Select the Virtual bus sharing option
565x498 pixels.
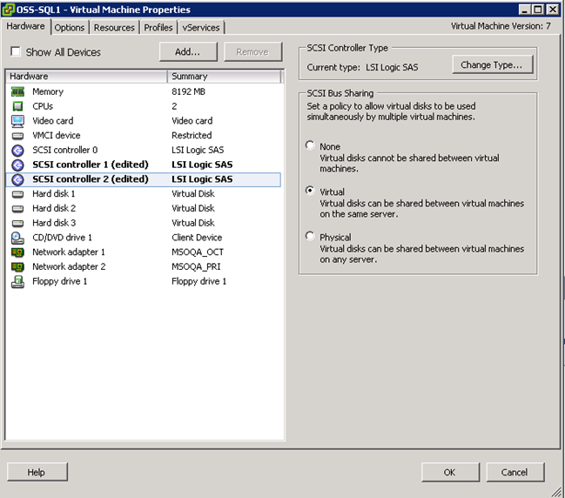[310, 191]
